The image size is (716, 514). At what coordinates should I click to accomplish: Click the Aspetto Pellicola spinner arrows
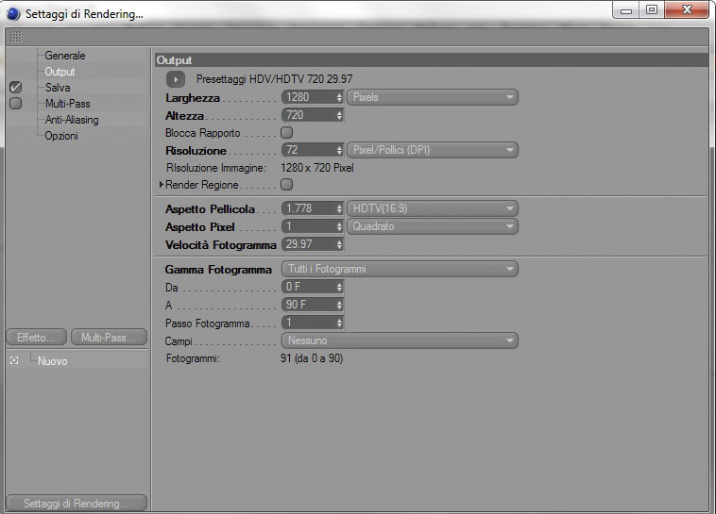(339, 208)
